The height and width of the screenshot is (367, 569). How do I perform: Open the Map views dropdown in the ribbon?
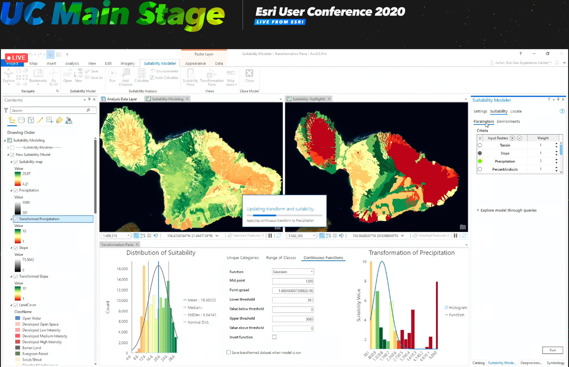(231, 77)
